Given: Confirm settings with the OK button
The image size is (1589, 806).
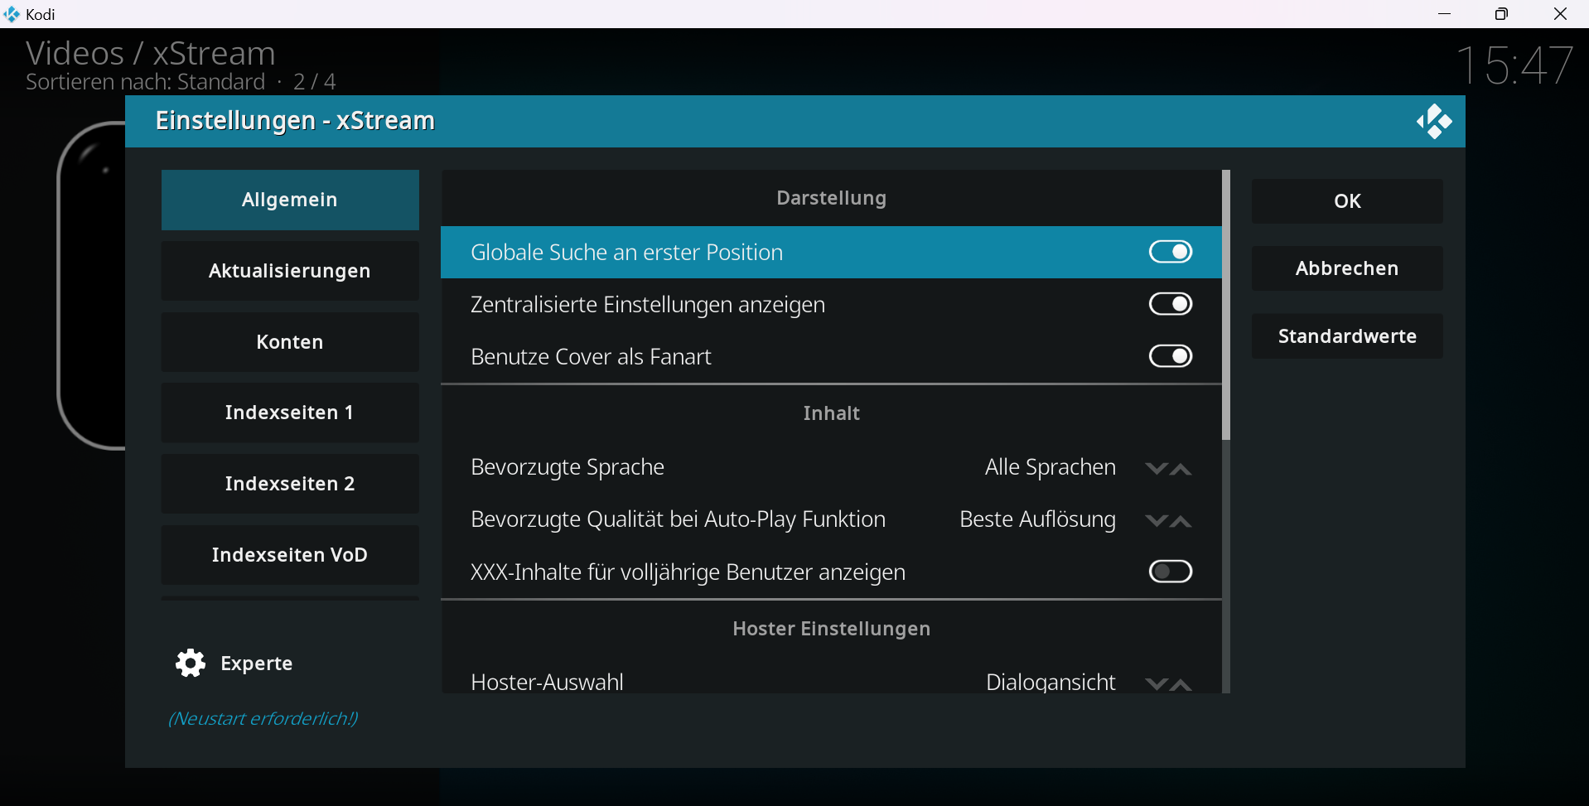Looking at the screenshot, I should (1346, 201).
